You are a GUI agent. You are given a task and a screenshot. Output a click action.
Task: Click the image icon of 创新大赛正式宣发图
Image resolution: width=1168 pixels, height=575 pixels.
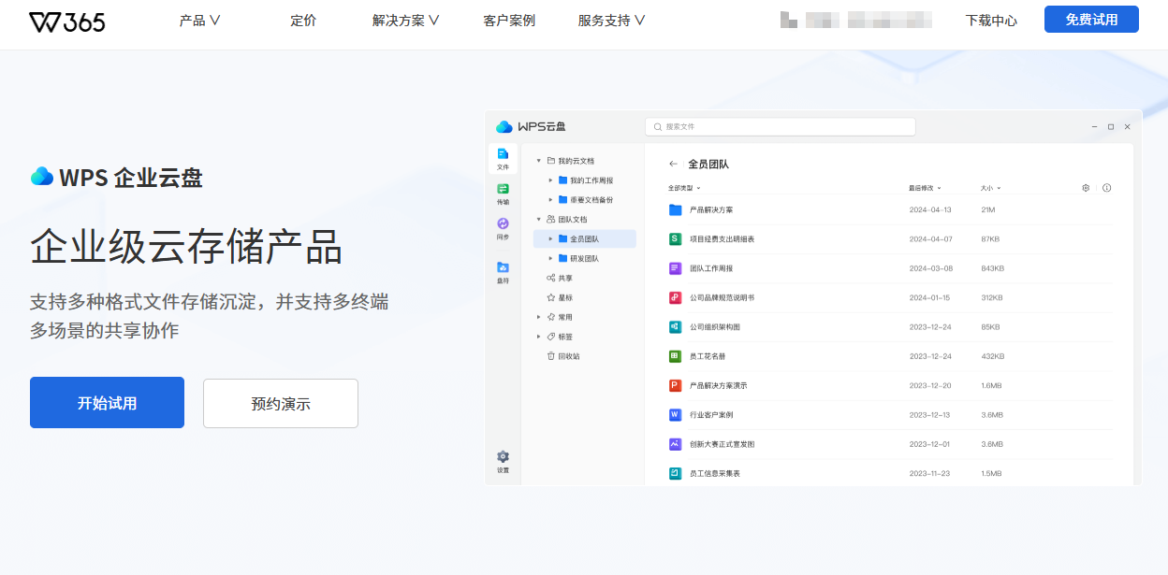[x=676, y=444]
